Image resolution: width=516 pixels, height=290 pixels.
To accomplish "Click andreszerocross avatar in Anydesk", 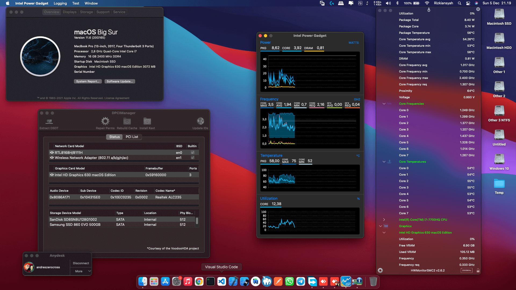I will pyautogui.click(x=29, y=267).
